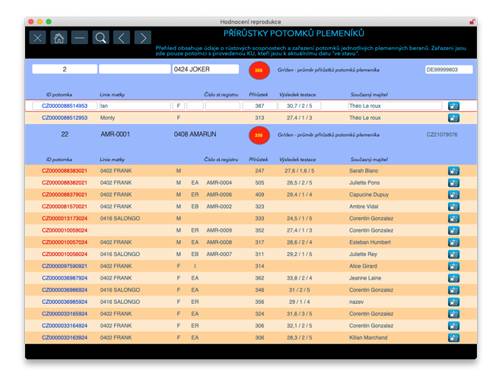Open detail icon for Capucine Dupuy row
The height and width of the screenshot is (392, 502).
pos(454,194)
